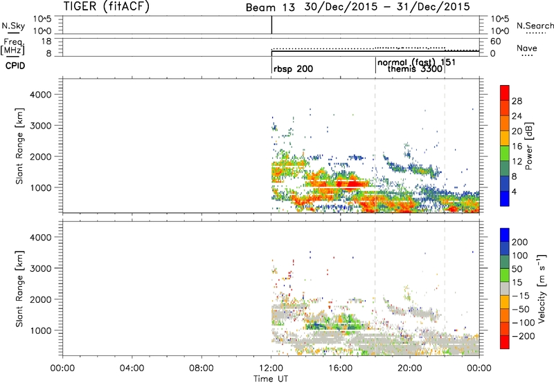Click the 'Beam 13' label
Viewport: 554px width, 383px height.
[x=270, y=8]
